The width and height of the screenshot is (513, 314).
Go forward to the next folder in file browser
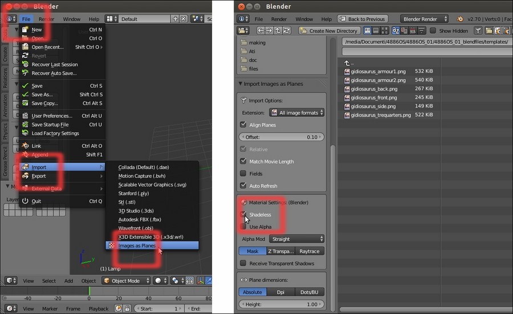click(269, 30)
